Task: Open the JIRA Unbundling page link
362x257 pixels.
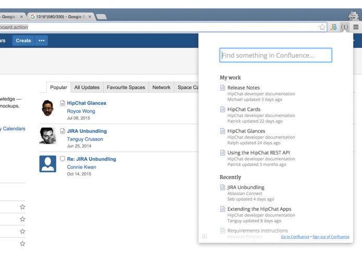Action: (x=87, y=131)
